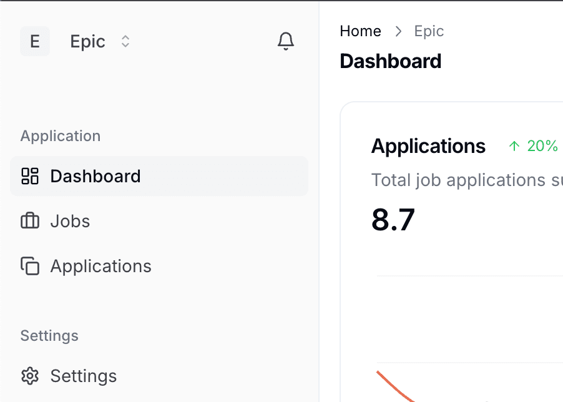Click the breadcrumb chevron separator
Image resolution: width=563 pixels, height=402 pixels.
tap(398, 31)
